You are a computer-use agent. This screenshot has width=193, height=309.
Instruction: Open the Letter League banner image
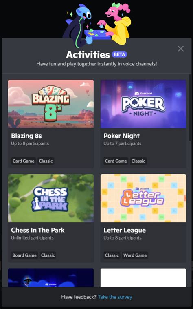click(x=143, y=198)
